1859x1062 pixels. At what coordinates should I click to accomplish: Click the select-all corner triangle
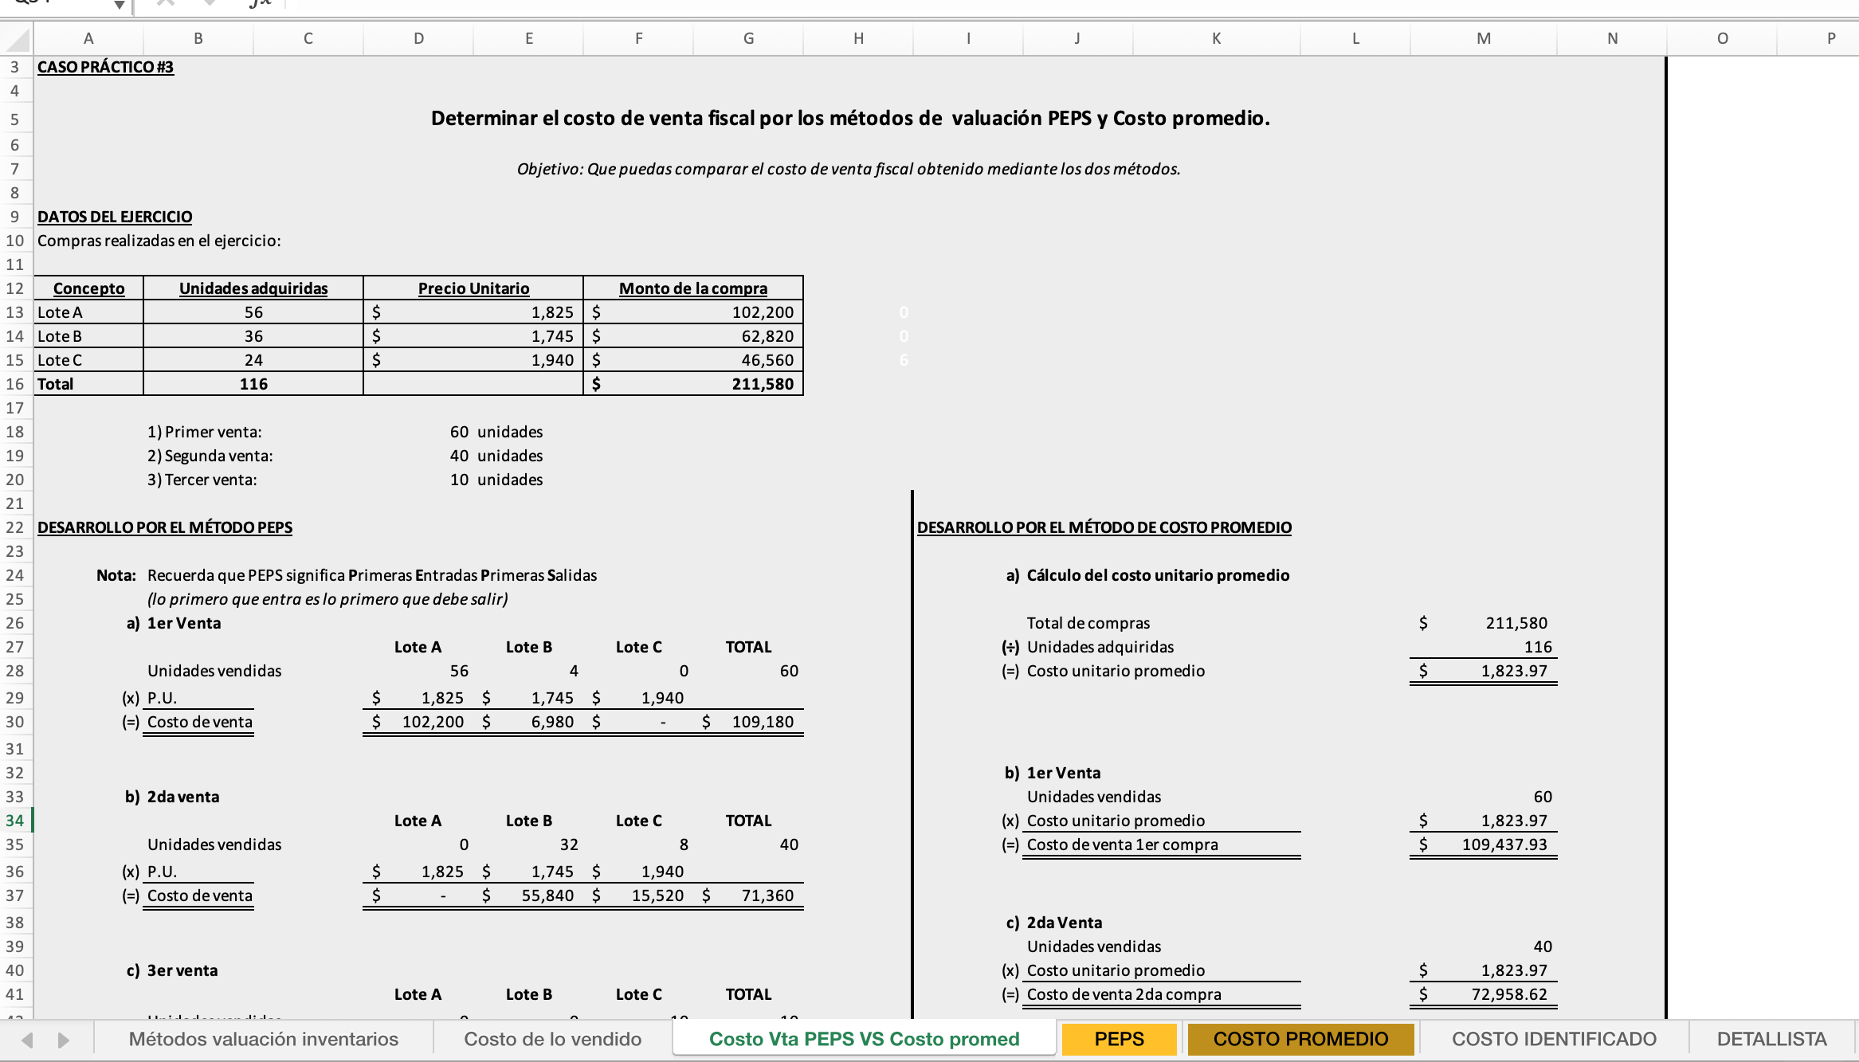click(x=18, y=39)
